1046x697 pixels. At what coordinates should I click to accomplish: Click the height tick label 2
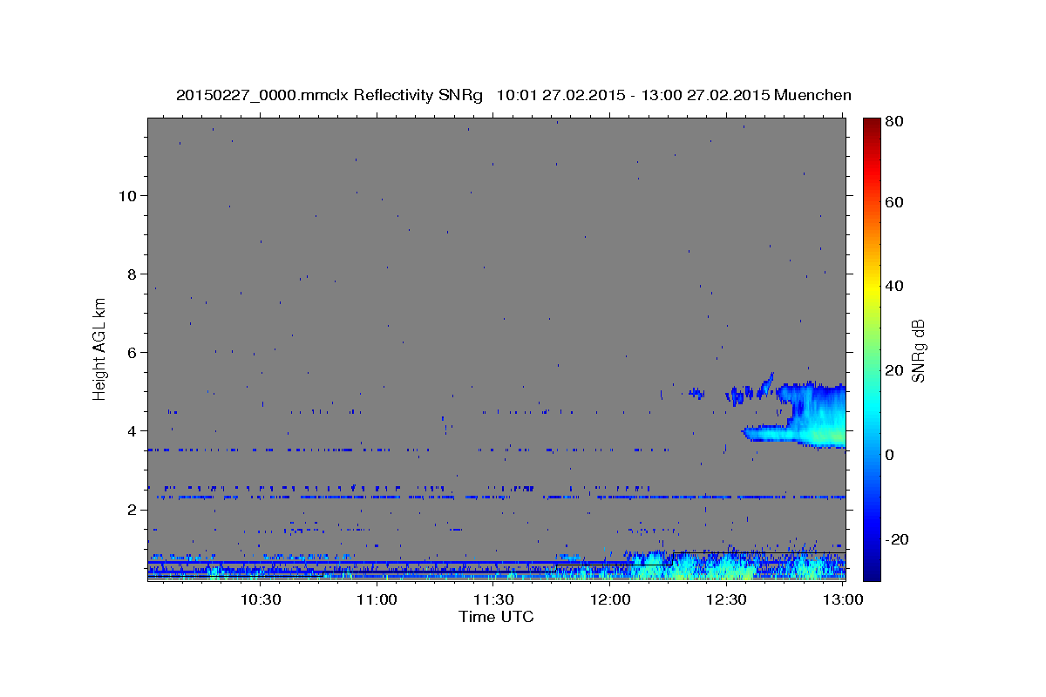click(132, 509)
